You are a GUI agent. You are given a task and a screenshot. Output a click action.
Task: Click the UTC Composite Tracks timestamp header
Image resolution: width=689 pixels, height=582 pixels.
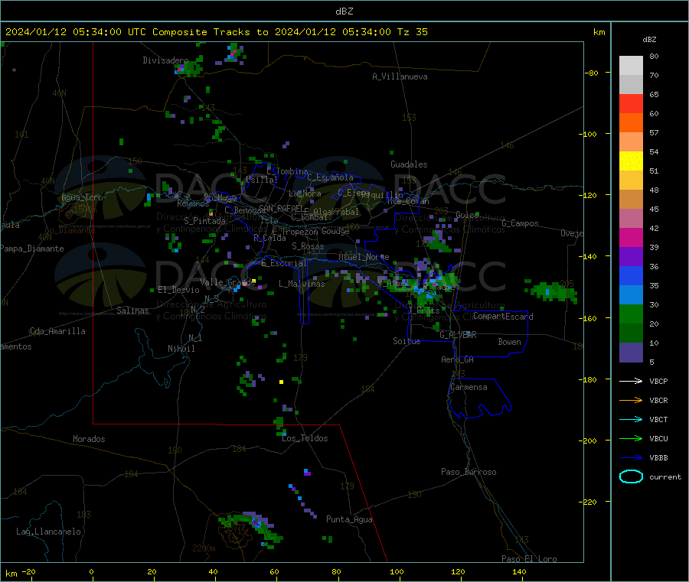pyautogui.click(x=216, y=32)
